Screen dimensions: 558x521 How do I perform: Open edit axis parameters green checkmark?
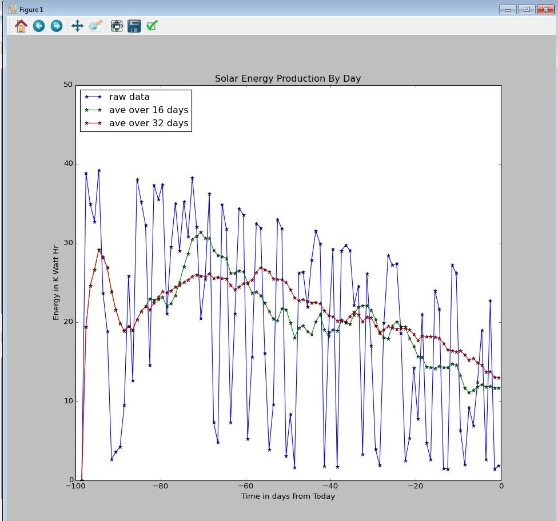[x=152, y=26]
